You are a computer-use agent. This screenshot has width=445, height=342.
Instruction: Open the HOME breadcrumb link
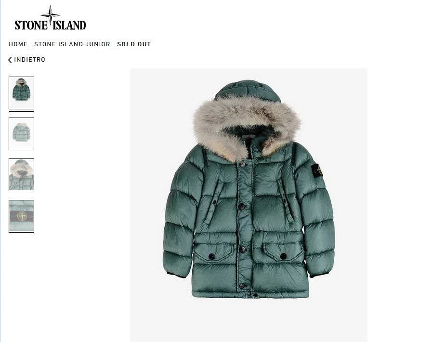18,44
